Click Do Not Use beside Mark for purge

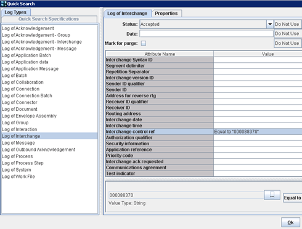point(287,43)
